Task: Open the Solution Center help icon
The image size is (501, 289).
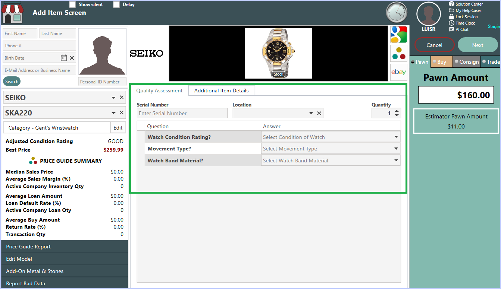Action: (x=451, y=4)
